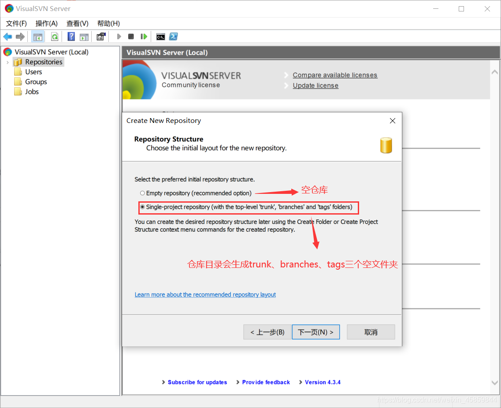
Task: Click the Restart server toolbar icon
Action: pos(144,37)
